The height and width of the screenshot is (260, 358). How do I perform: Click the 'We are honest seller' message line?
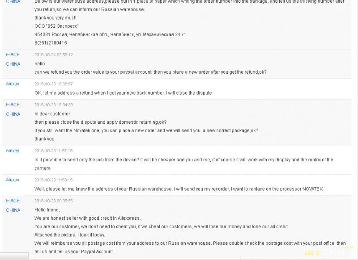coord(87,218)
